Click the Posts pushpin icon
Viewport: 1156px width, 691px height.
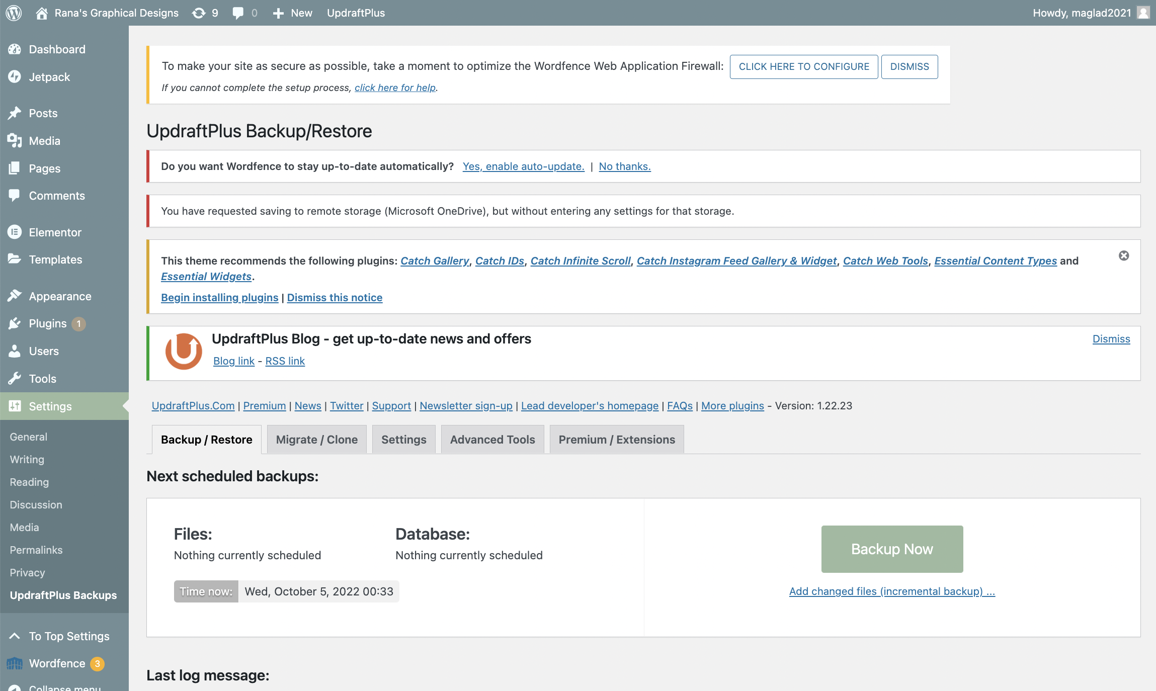click(15, 113)
